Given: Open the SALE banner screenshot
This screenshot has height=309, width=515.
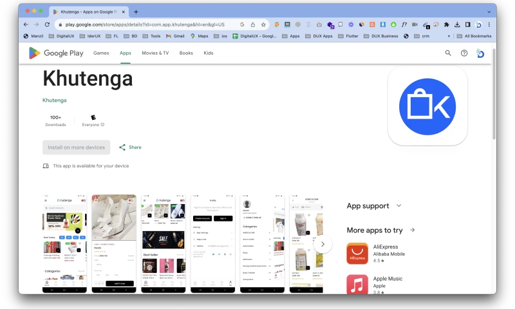Looking at the screenshot, I should (164, 243).
